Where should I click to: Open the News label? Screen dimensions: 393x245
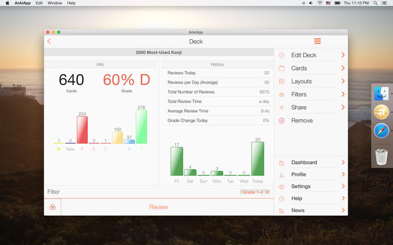click(x=298, y=211)
